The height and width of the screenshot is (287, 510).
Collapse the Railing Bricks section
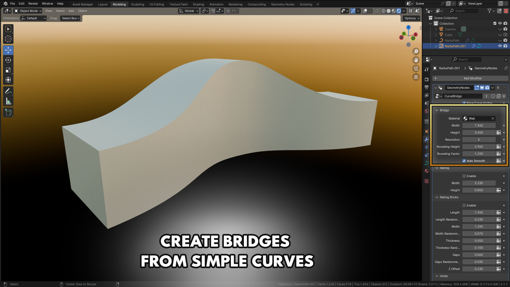[x=437, y=197]
